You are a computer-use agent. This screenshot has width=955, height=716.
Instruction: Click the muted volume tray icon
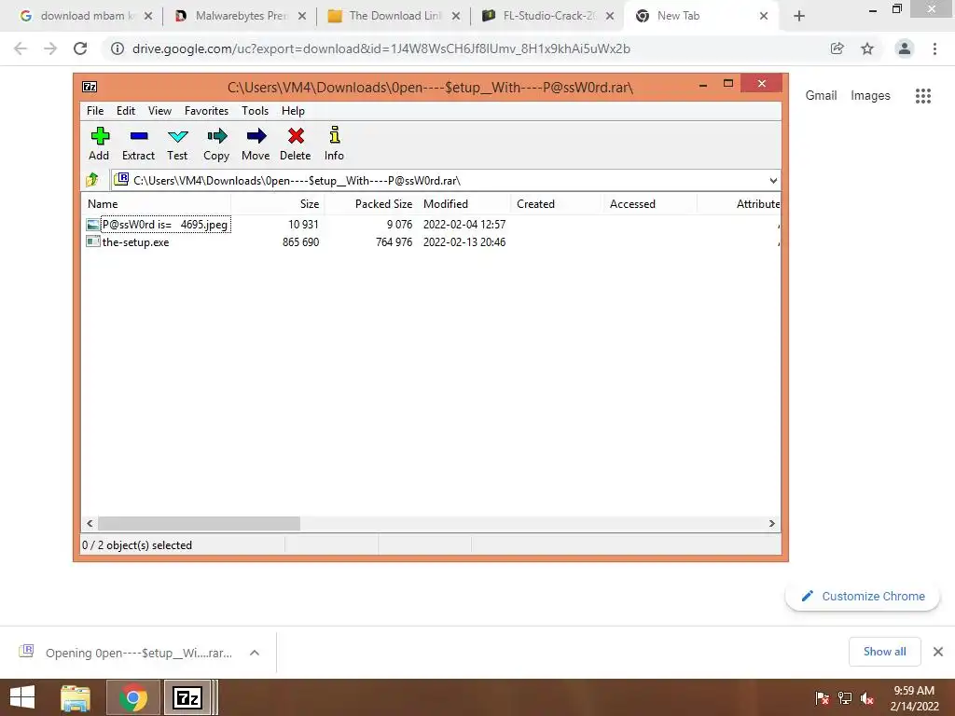[867, 698]
